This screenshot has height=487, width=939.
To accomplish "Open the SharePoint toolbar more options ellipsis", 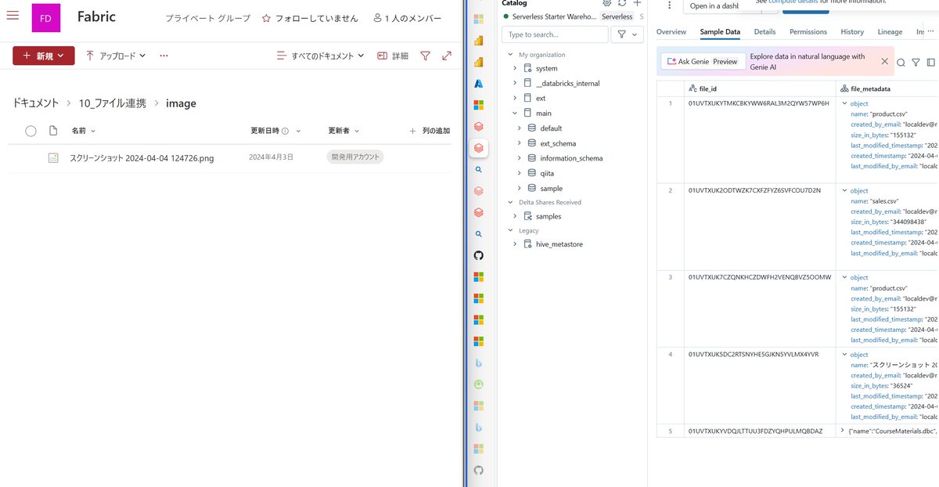I will [164, 56].
